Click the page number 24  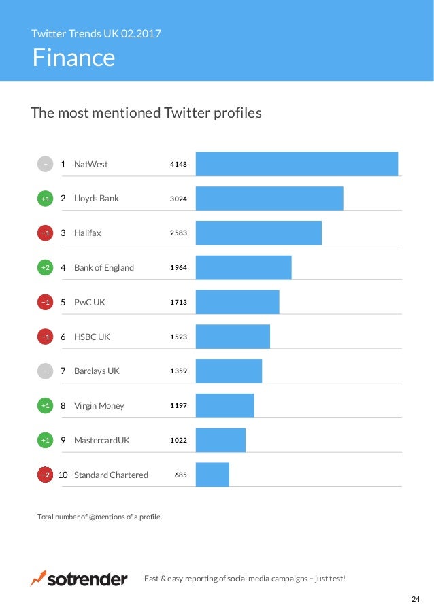[x=416, y=599]
